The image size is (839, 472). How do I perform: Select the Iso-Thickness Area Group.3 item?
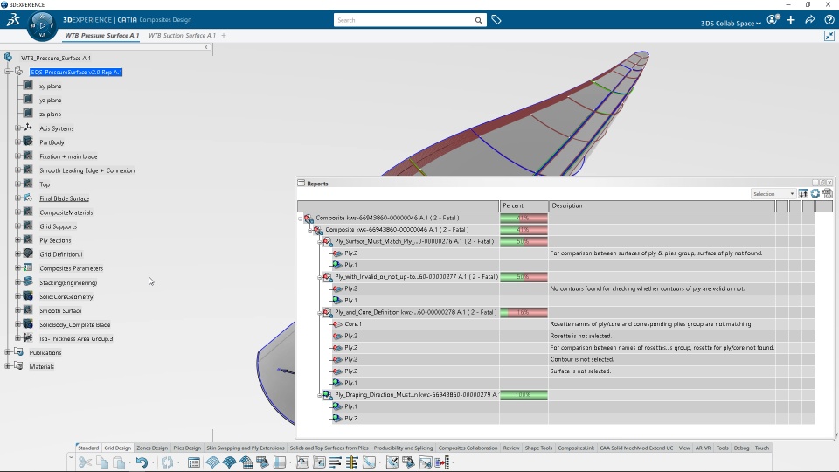[x=76, y=338]
